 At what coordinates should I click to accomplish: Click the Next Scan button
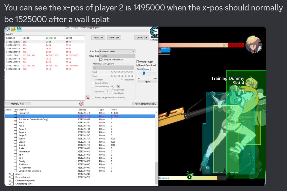tap(114, 38)
